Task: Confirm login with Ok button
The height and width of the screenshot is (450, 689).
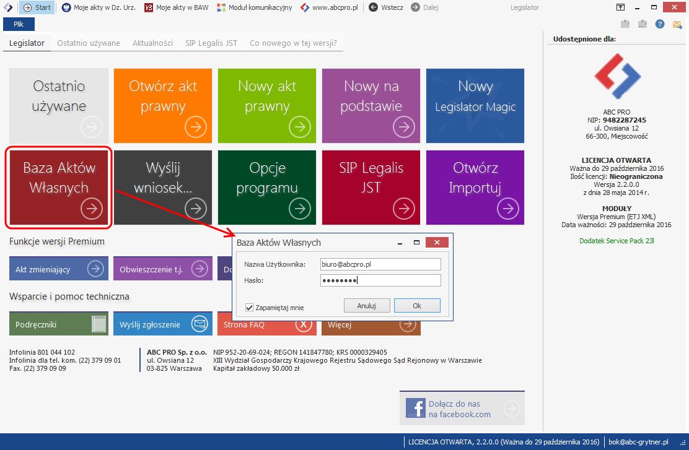Action: coord(417,306)
